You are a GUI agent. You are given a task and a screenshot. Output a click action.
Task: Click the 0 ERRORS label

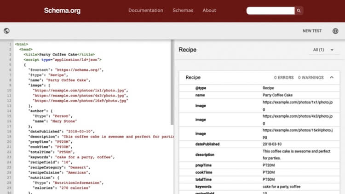point(284,78)
